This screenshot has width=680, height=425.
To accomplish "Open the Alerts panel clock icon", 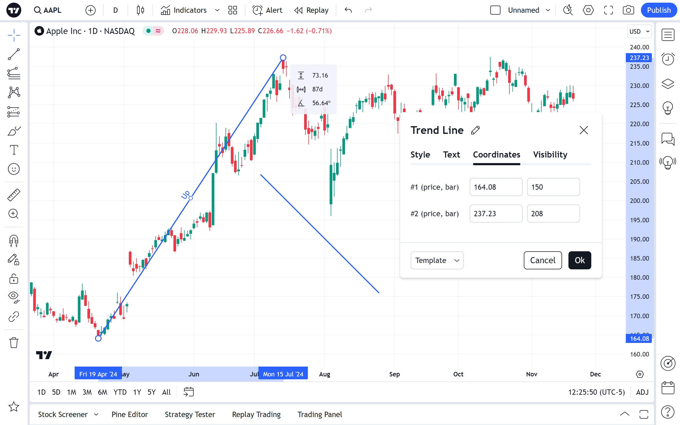I will (x=668, y=59).
